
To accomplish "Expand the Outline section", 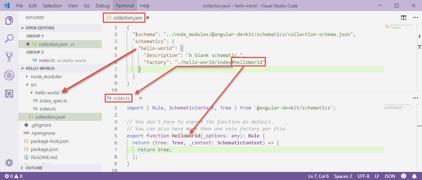I will coord(34,168).
